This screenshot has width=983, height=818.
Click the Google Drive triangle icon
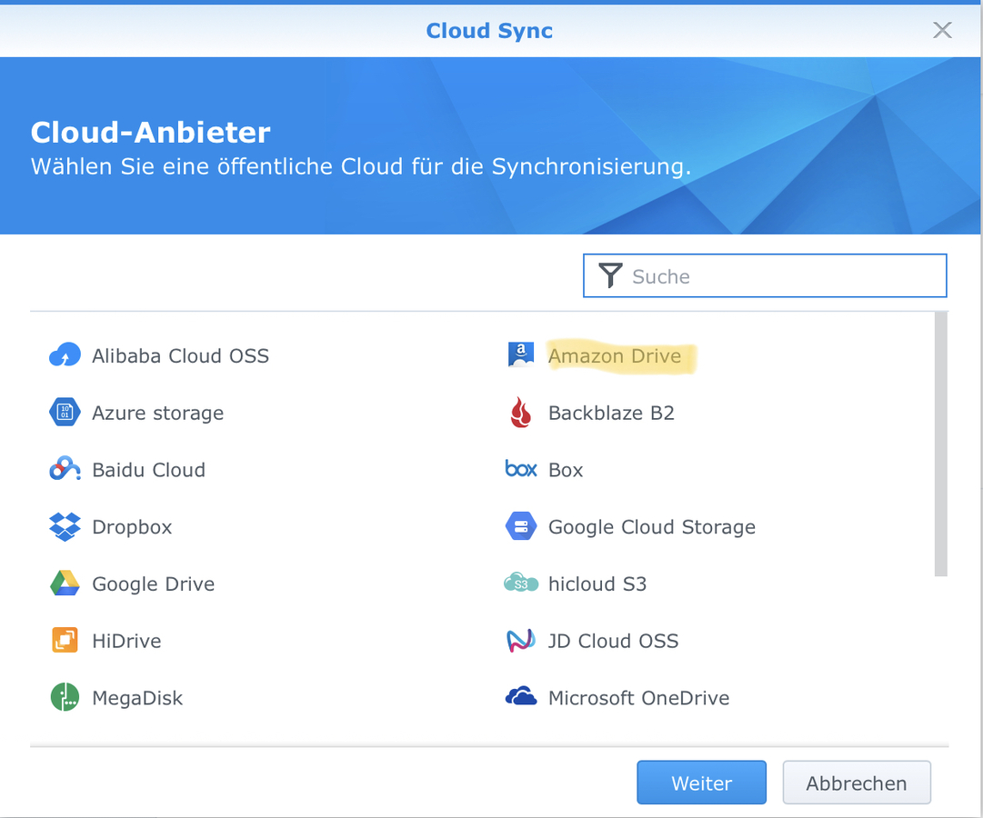pos(65,584)
